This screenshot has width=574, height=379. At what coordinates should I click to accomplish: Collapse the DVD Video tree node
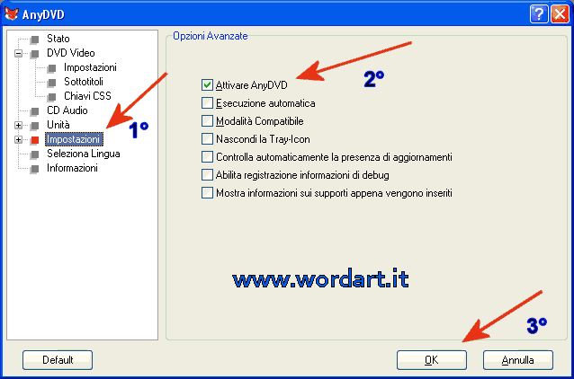[x=18, y=54]
